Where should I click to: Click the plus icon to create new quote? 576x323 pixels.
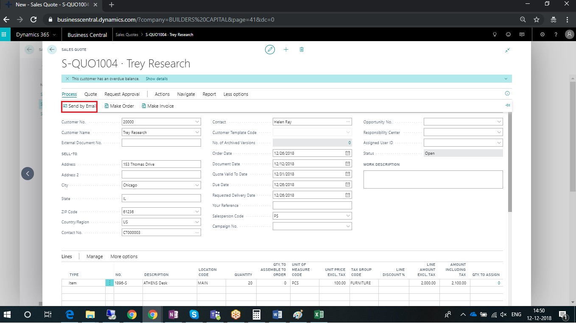286,50
